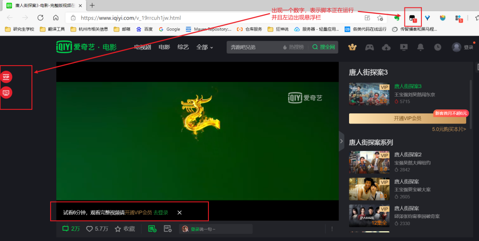Open a new browser tab

click(92, 5)
